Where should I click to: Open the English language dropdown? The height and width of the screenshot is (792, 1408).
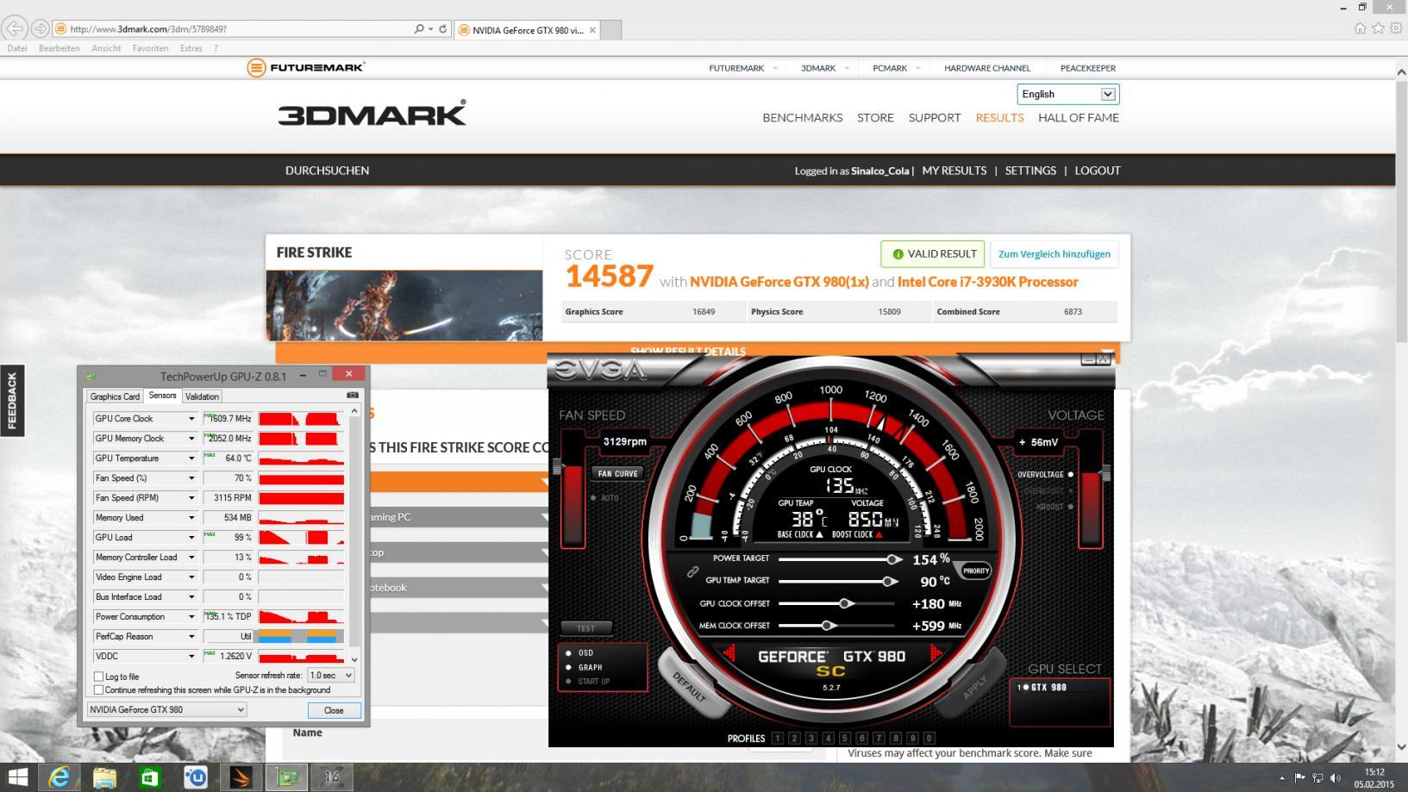pos(1067,94)
